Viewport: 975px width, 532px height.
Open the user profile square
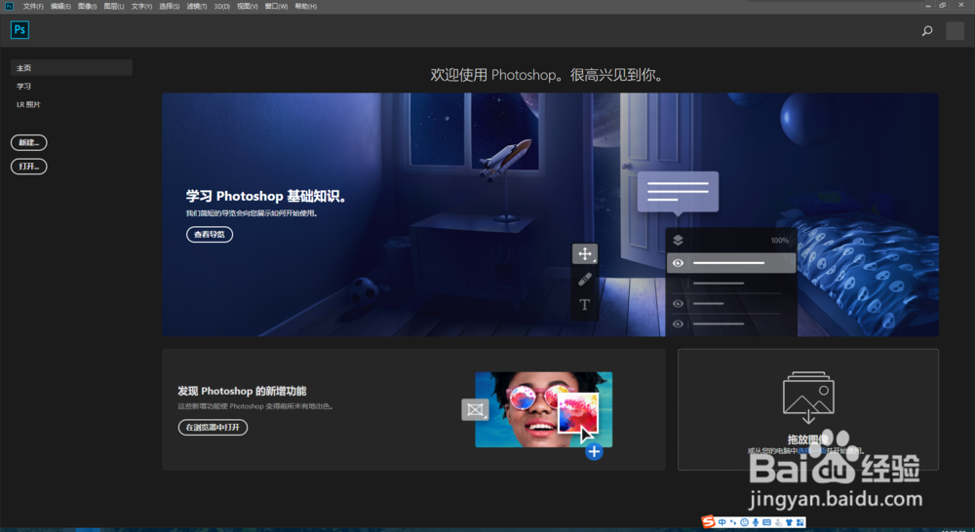(955, 30)
